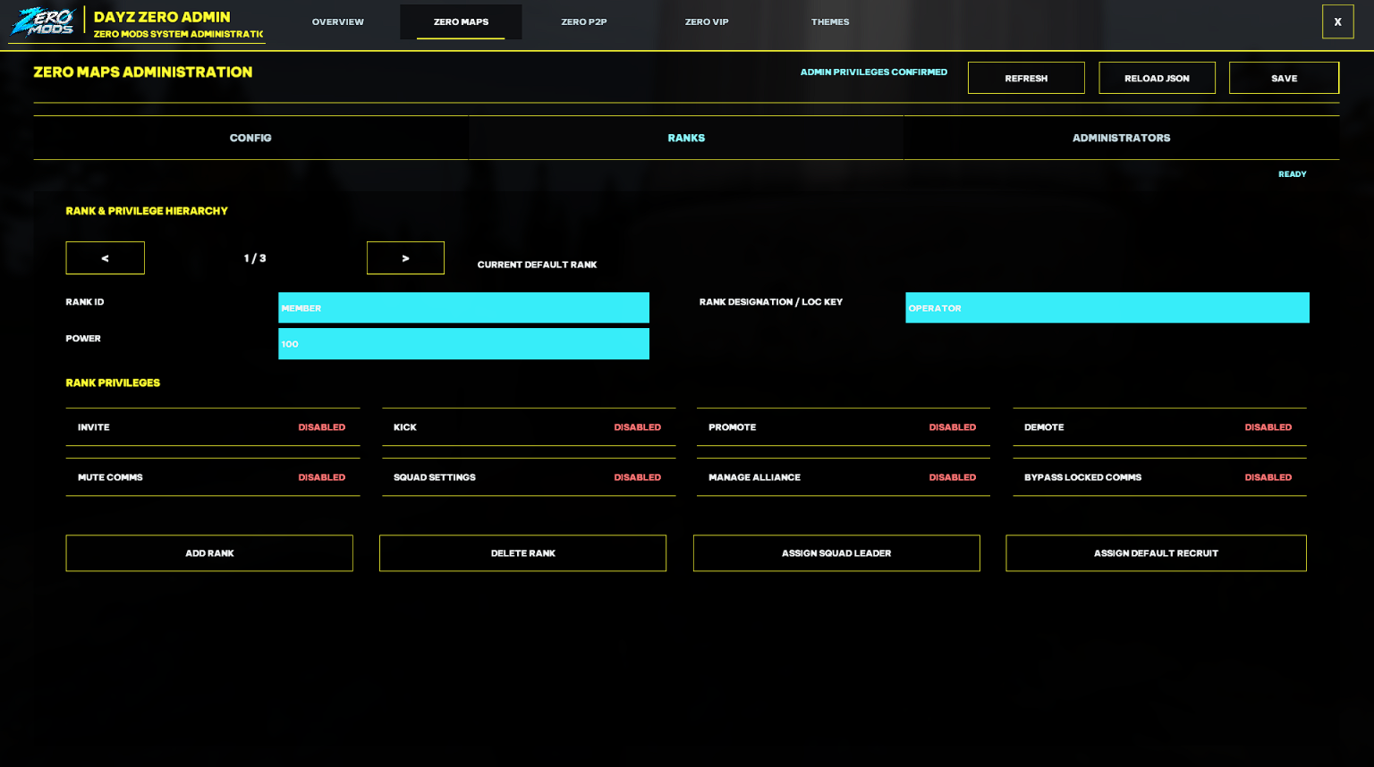Click the Delete Rank button
Viewport: 1374px width, 767px height.
pyautogui.click(x=523, y=553)
